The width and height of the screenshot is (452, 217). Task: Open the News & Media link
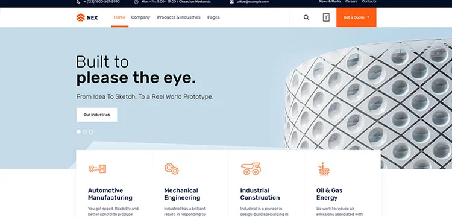point(330,2)
